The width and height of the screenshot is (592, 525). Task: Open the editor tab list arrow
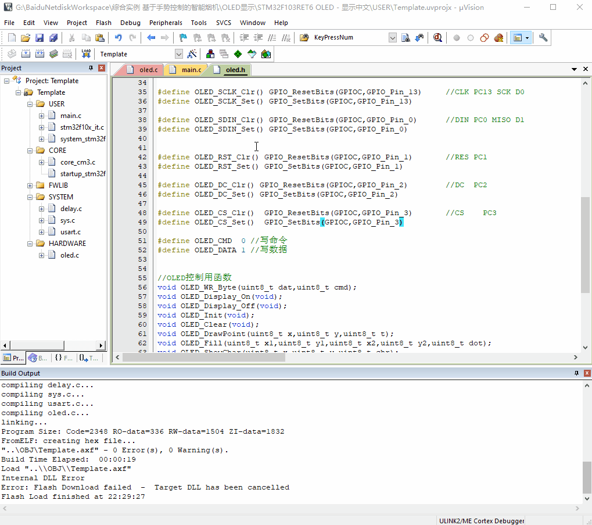pos(574,69)
